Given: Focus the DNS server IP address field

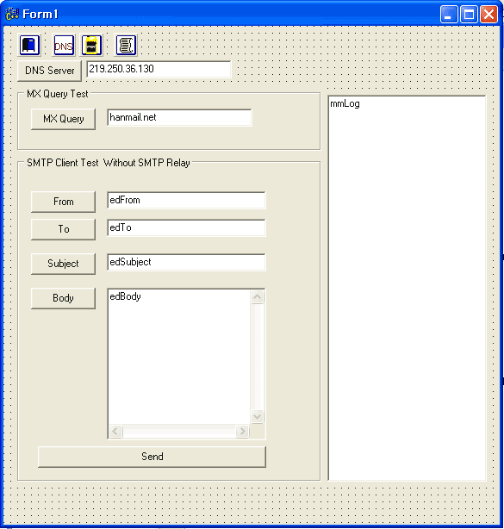Looking at the screenshot, I should click(159, 69).
